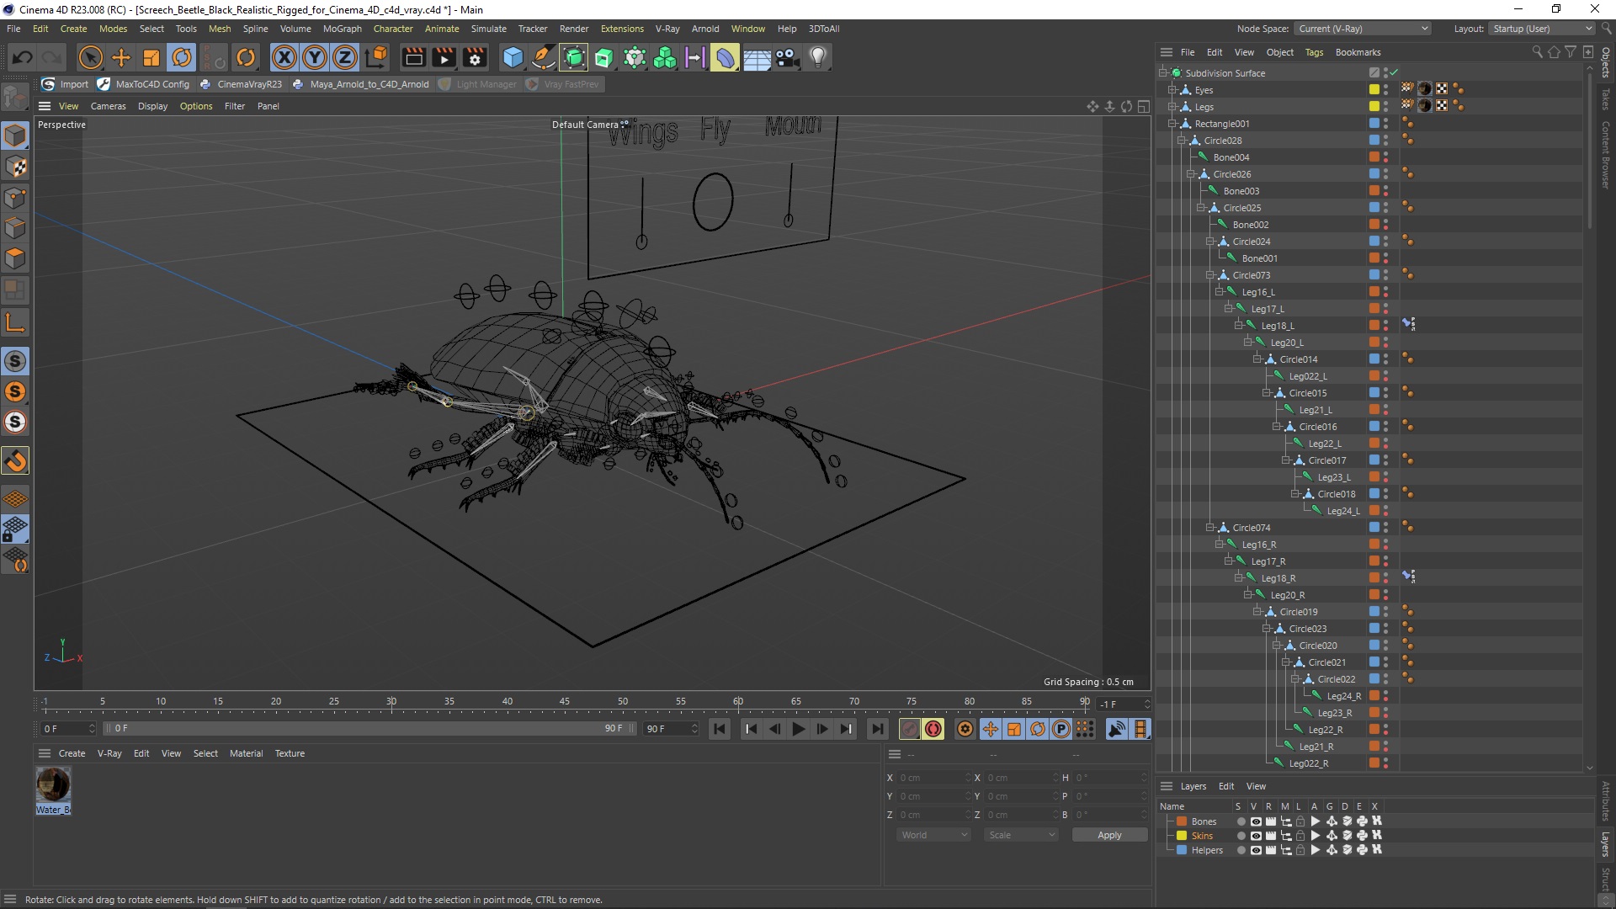The width and height of the screenshot is (1616, 909).
Task: Click the Enable Snap icon
Action: pyautogui.click(x=15, y=460)
